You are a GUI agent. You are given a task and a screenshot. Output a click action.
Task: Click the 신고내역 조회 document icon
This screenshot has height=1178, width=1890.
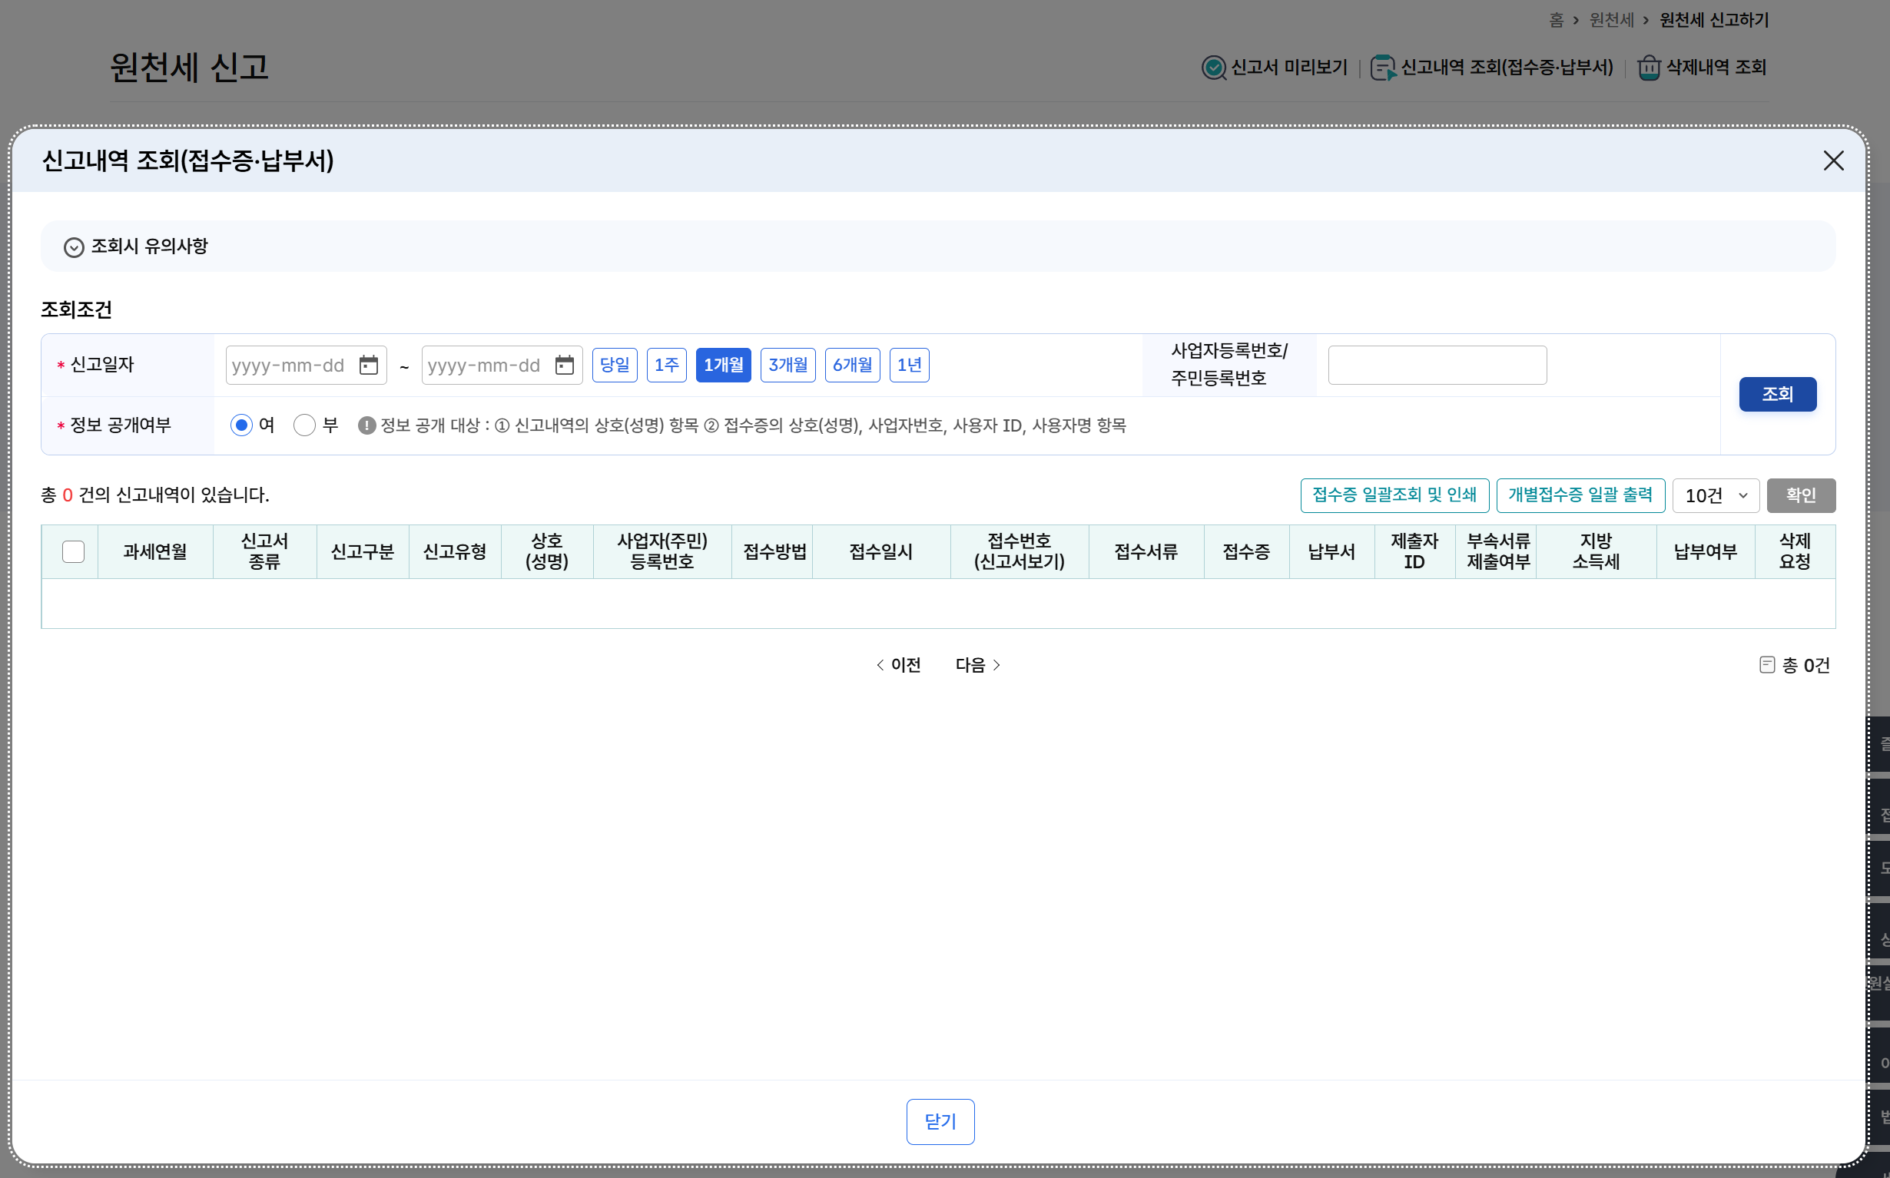coord(1383,68)
